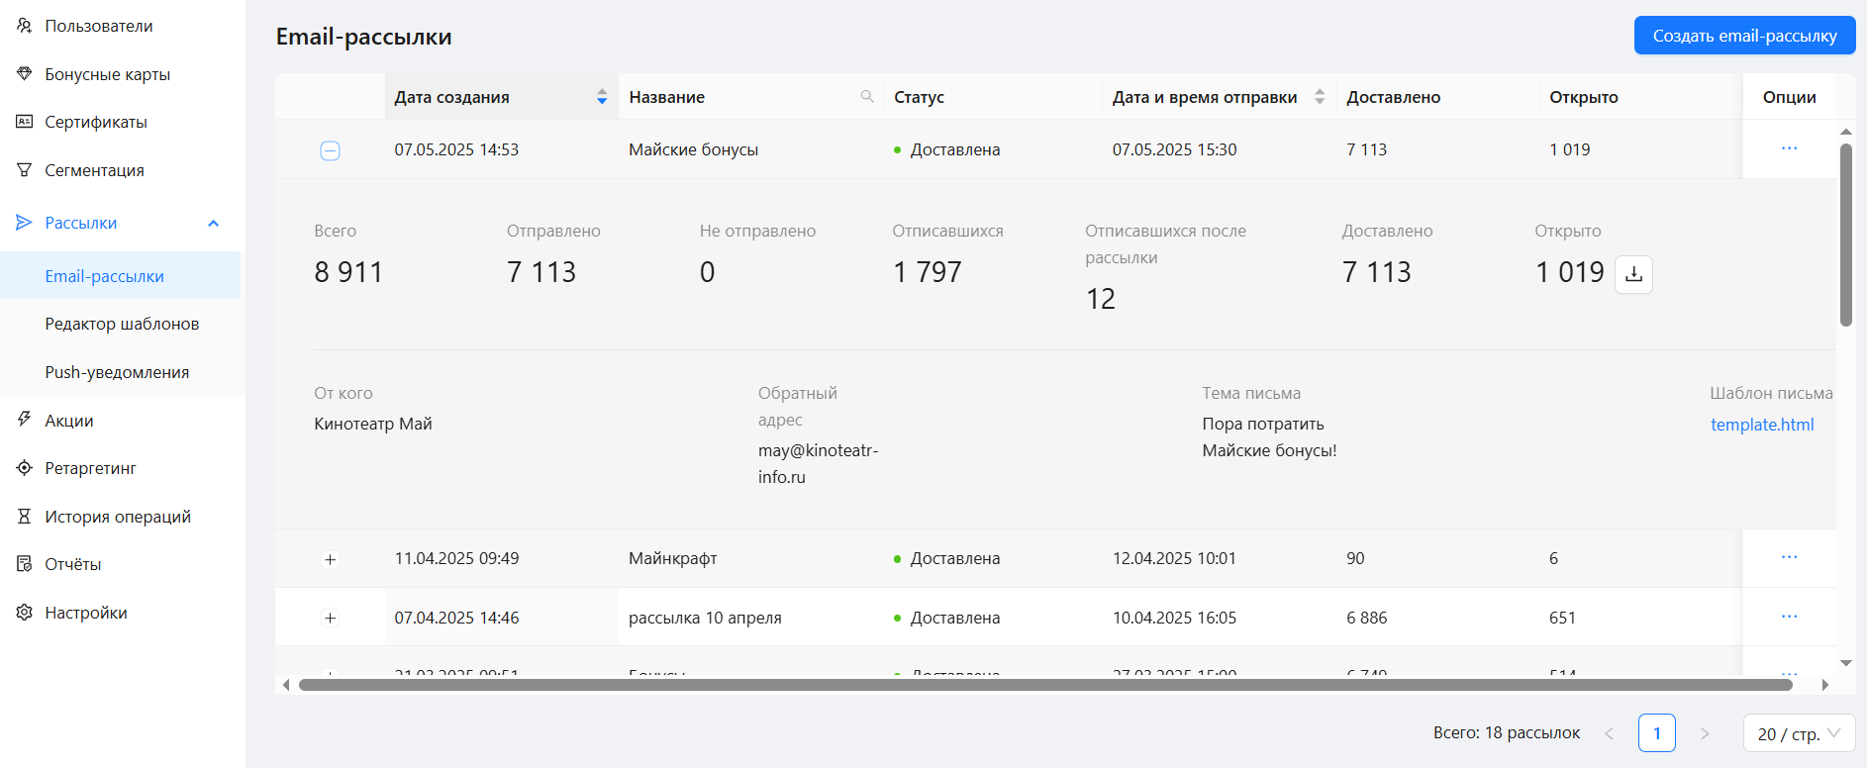The height and width of the screenshot is (768, 1867).
Task: Click the Кинотеатр Май sender name
Action: [373, 424]
